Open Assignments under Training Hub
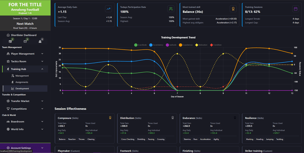Image resolution: width=304 pixels, height=153 pixels. 22,82
